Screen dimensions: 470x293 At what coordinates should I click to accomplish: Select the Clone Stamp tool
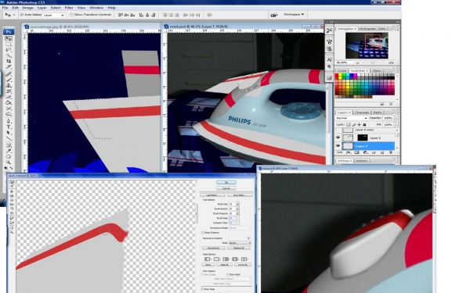pos(9,85)
